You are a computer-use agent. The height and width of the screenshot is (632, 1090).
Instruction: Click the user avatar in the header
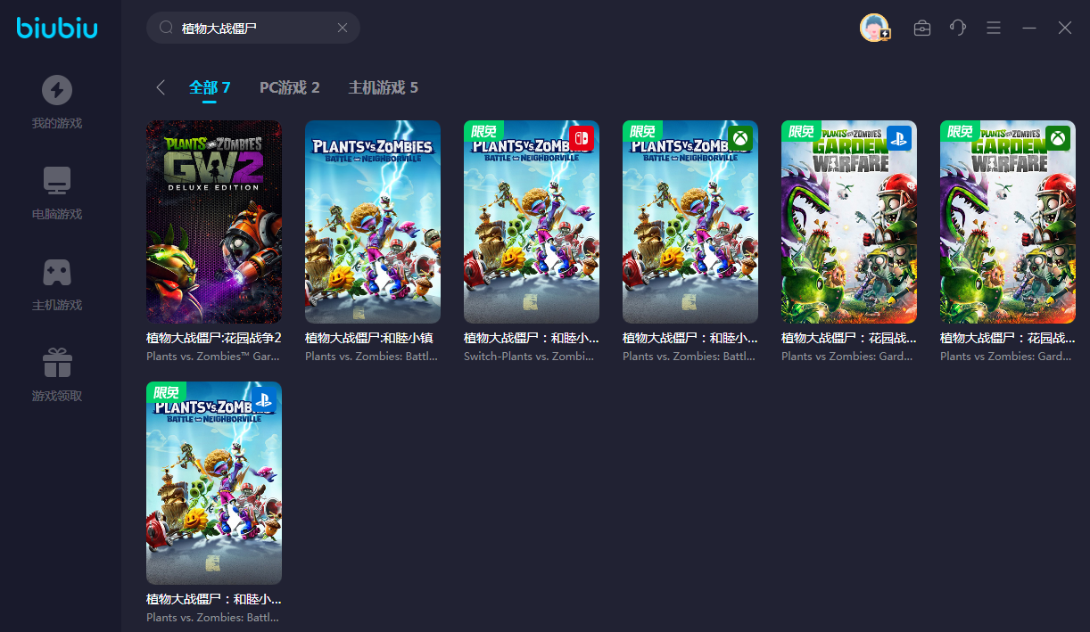tap(874, 28)
